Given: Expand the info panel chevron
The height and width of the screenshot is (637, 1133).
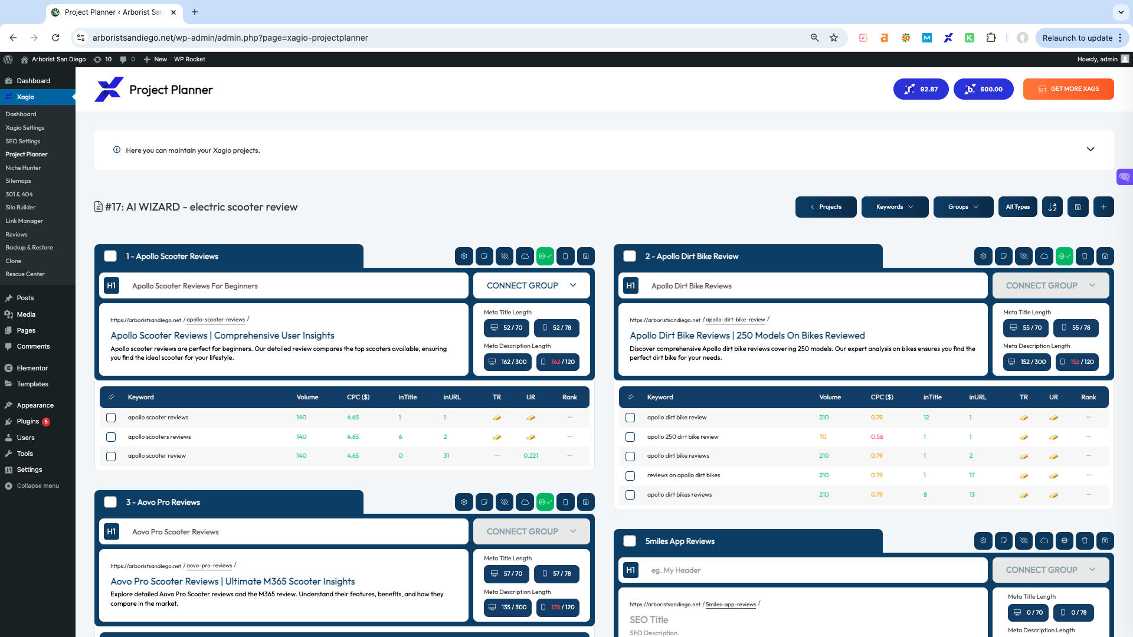Looking at the screenshot, I should pos(1091,150).
